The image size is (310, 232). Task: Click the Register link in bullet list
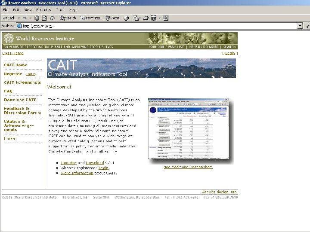click(x=69, y=163)
